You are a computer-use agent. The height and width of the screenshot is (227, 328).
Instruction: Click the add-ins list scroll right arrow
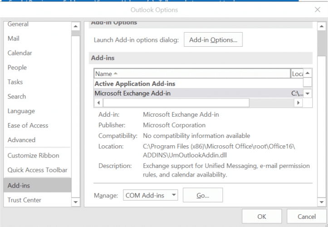pyautogui.click(x=299, y=103)
